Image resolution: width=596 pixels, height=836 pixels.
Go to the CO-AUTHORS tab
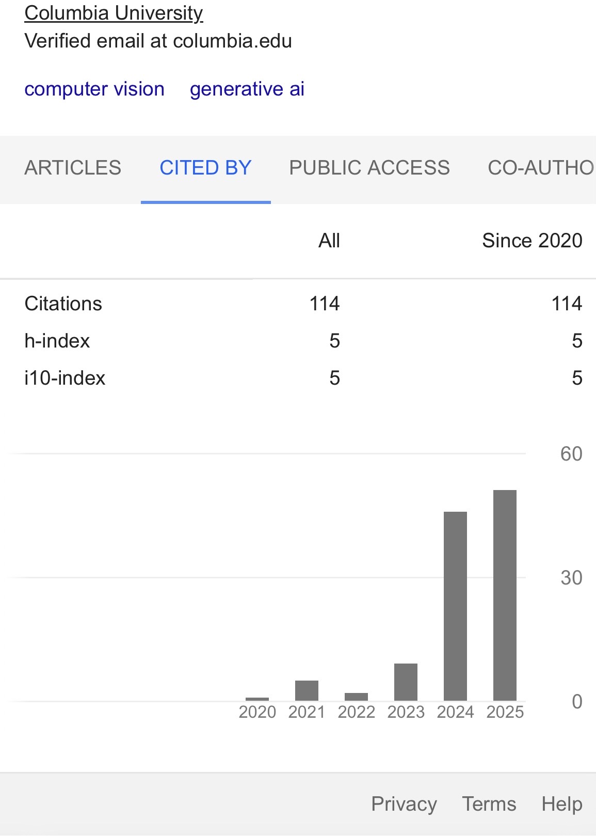[x=541, y=168]
